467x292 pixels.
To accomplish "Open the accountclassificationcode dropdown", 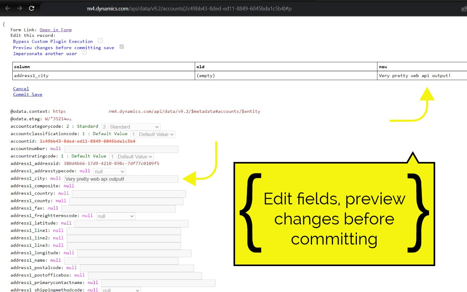I will click(x=153, y=134).
